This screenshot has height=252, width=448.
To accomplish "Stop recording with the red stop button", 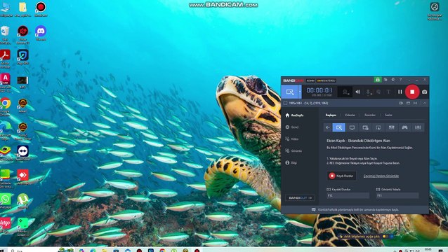I will click(x=412, y=92).
